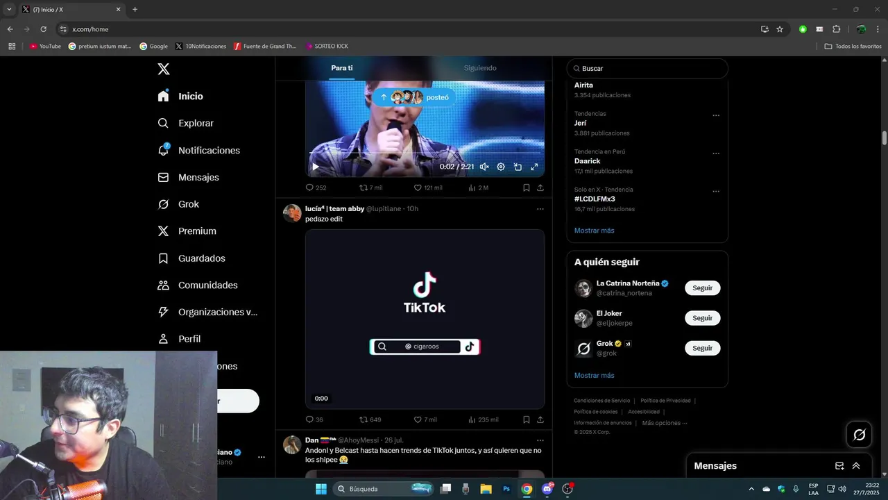Open Guardados bookmark item
The width and height of the screenshot is (888, 500).
pos(191,258)
